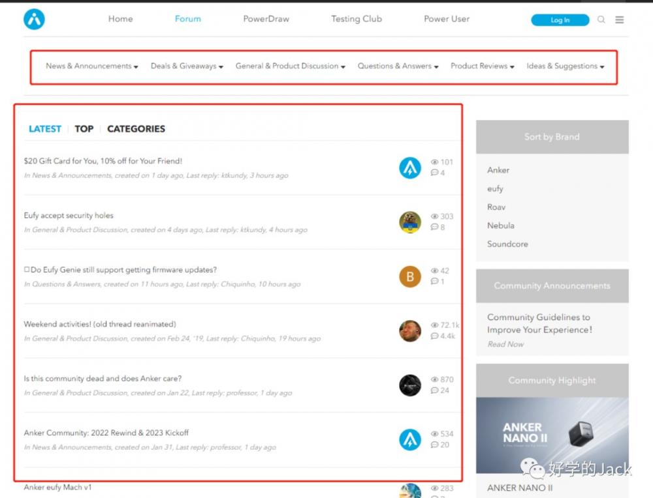Switch to the CATEGORIES tab

pyautogui.click(x=136, y=129)
